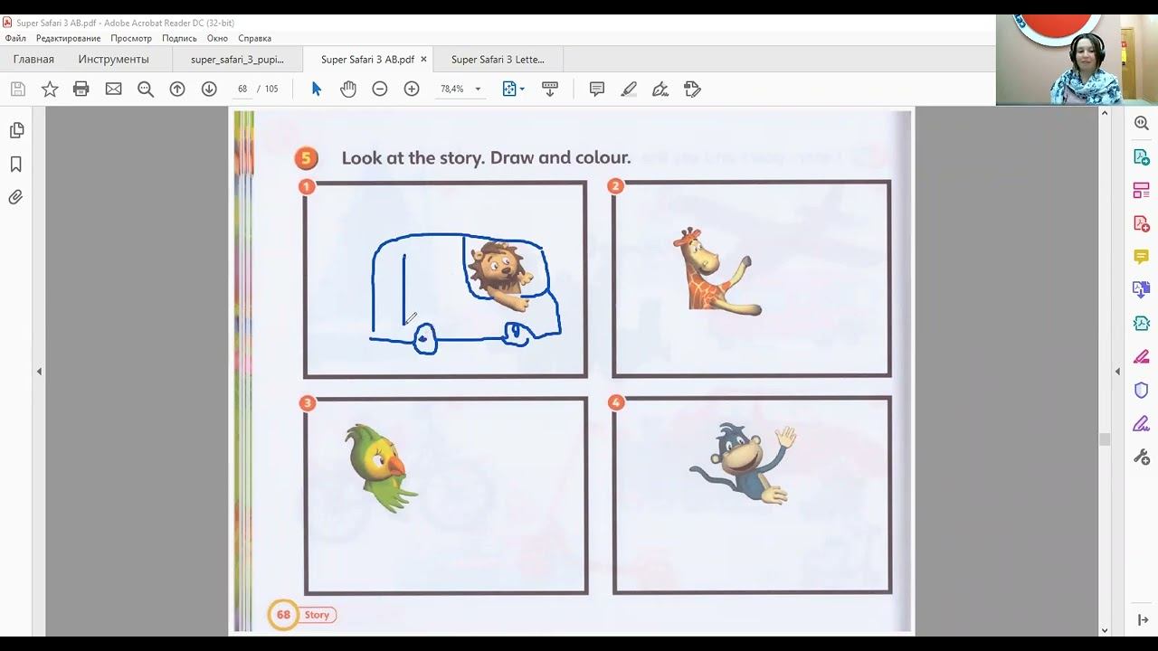This screenshot has height=651, width=1158.
Task: Open the Редактирование menu
Action: [x=68, y=38]
